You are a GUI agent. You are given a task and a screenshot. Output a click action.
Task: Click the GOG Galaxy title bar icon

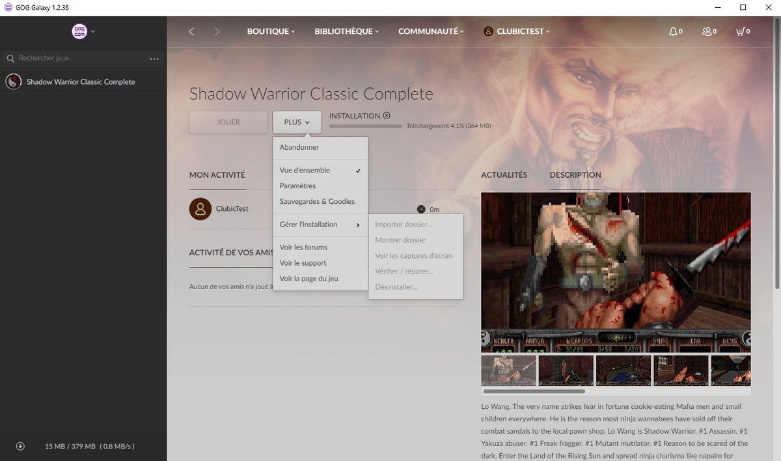(x=8, y=8)
